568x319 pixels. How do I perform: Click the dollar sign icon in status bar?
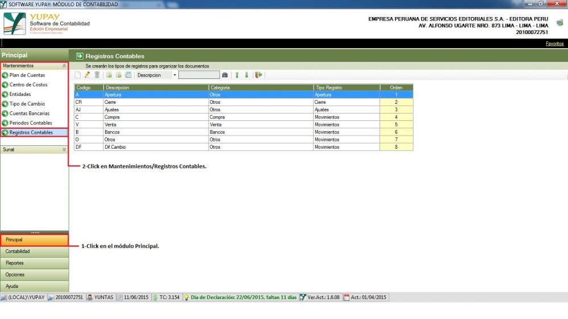tap(156, 297)
